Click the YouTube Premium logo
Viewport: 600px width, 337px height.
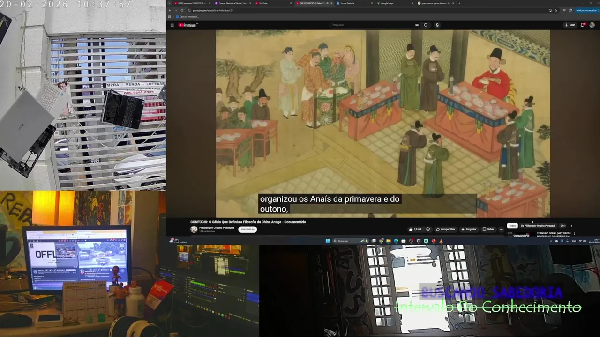[x=188, y=25]
